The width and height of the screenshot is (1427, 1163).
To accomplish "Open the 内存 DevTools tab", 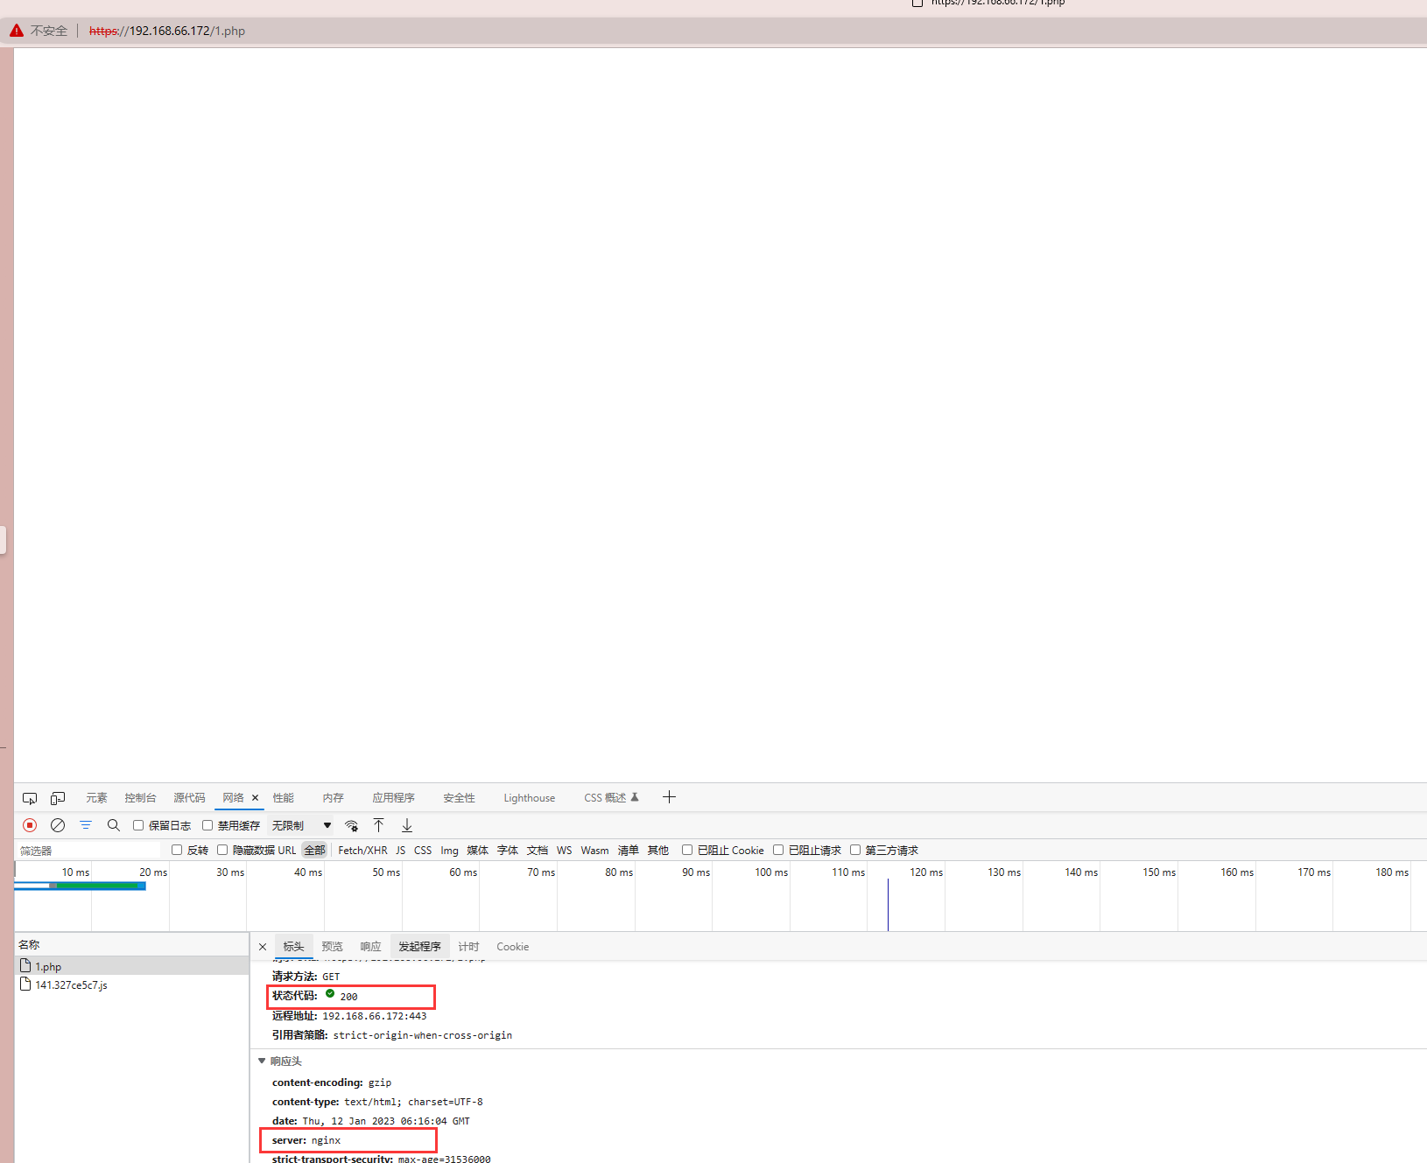I will tap(333, 798).
